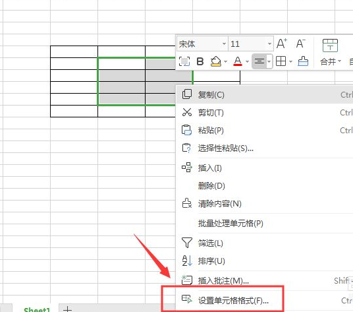Choose 剪切(T) from context menu

click(x=264, y=113)
